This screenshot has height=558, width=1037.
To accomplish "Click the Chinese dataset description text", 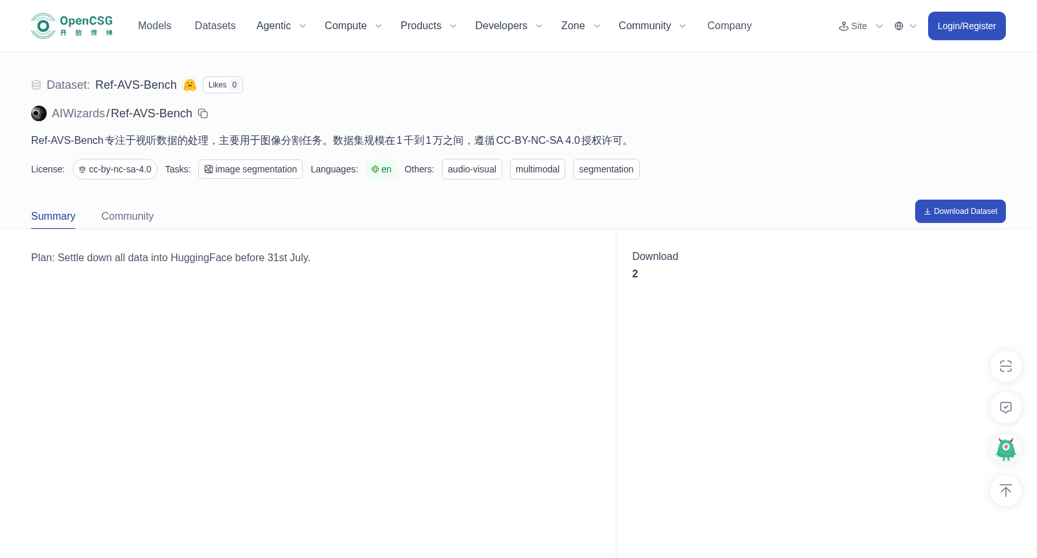I will (x=332, y=141).
